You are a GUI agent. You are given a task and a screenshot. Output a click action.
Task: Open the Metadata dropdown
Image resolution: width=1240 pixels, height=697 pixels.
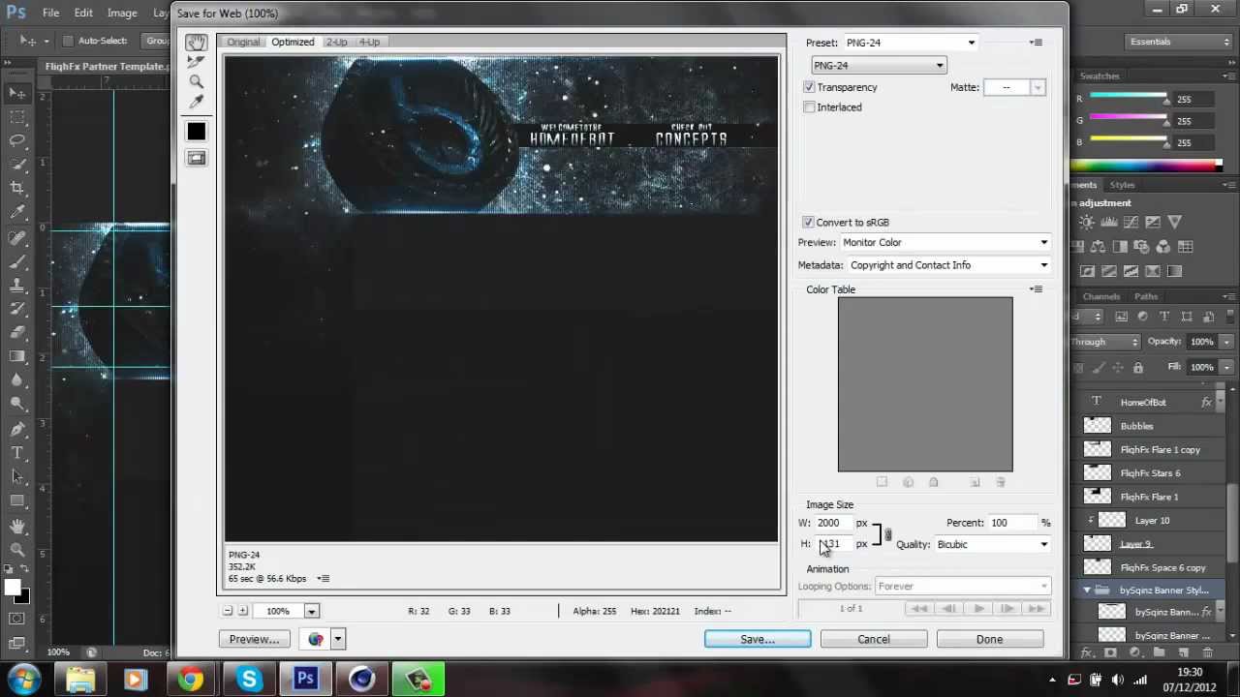coord(948,265)
